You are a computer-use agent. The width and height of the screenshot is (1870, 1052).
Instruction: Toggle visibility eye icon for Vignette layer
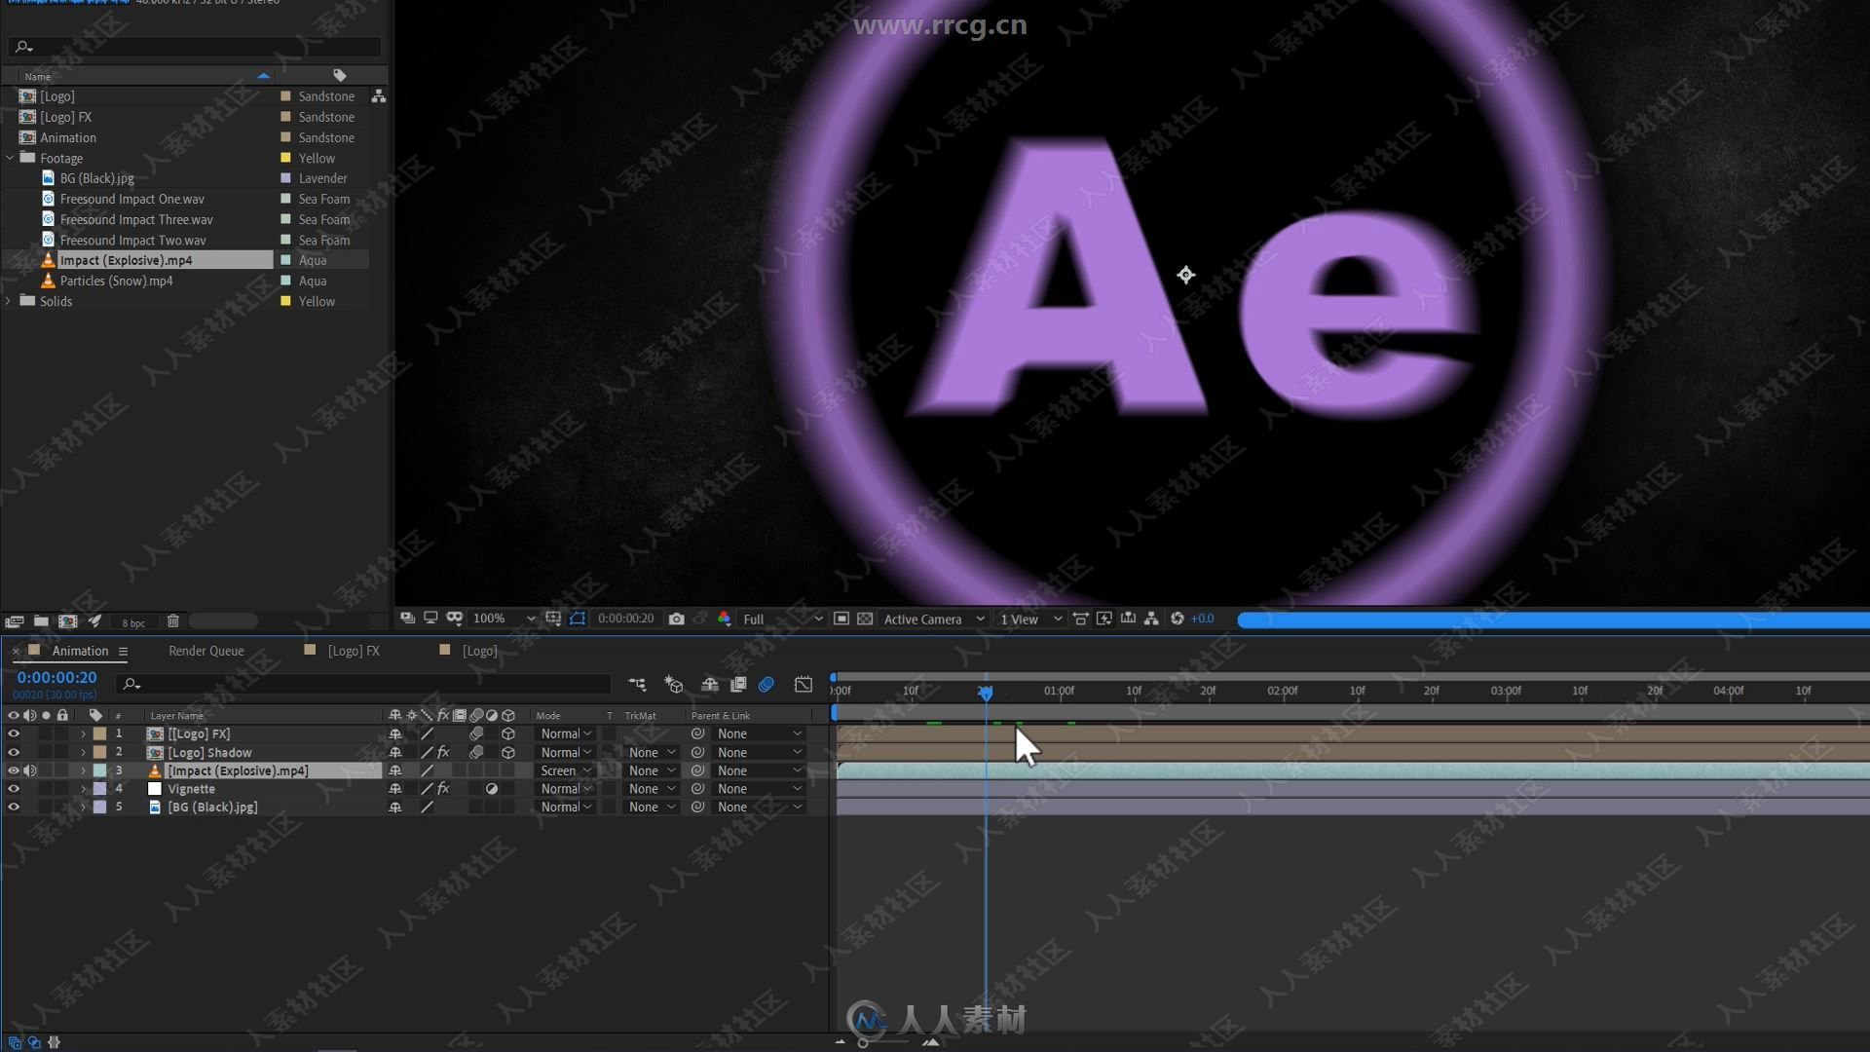12,787
